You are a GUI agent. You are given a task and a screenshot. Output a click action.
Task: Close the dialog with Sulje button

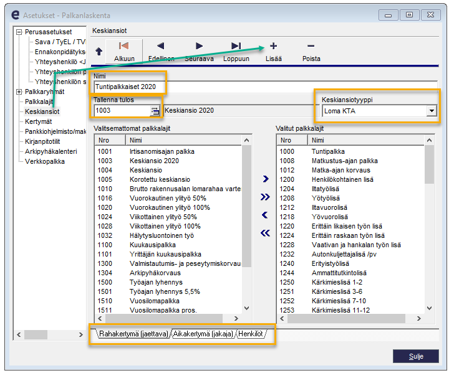(x=416, y=356)
